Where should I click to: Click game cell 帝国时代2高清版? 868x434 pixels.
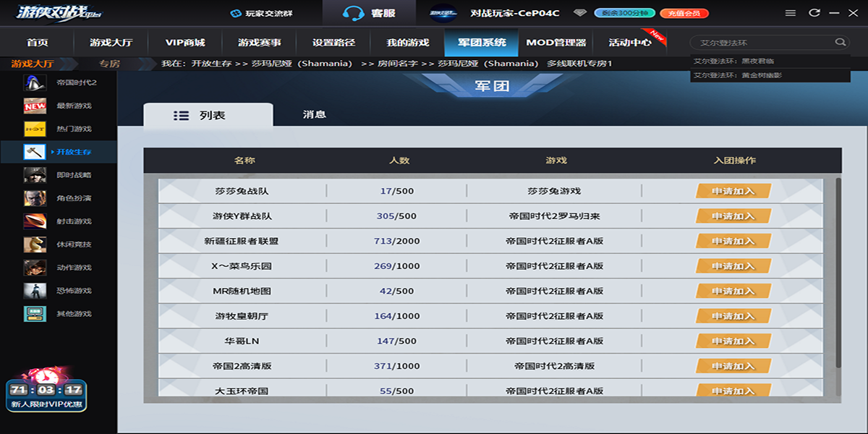pos(554,366)
